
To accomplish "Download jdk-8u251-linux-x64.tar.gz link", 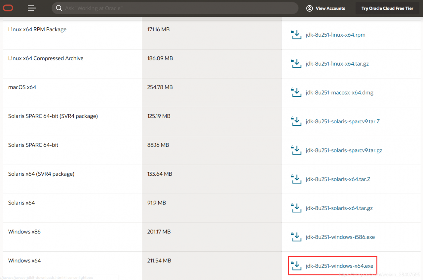I will click(337, 64).
